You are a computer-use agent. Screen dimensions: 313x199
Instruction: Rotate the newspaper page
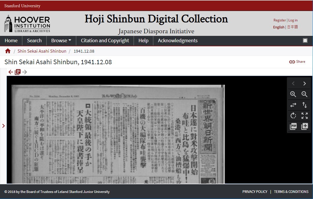[293, 116]
